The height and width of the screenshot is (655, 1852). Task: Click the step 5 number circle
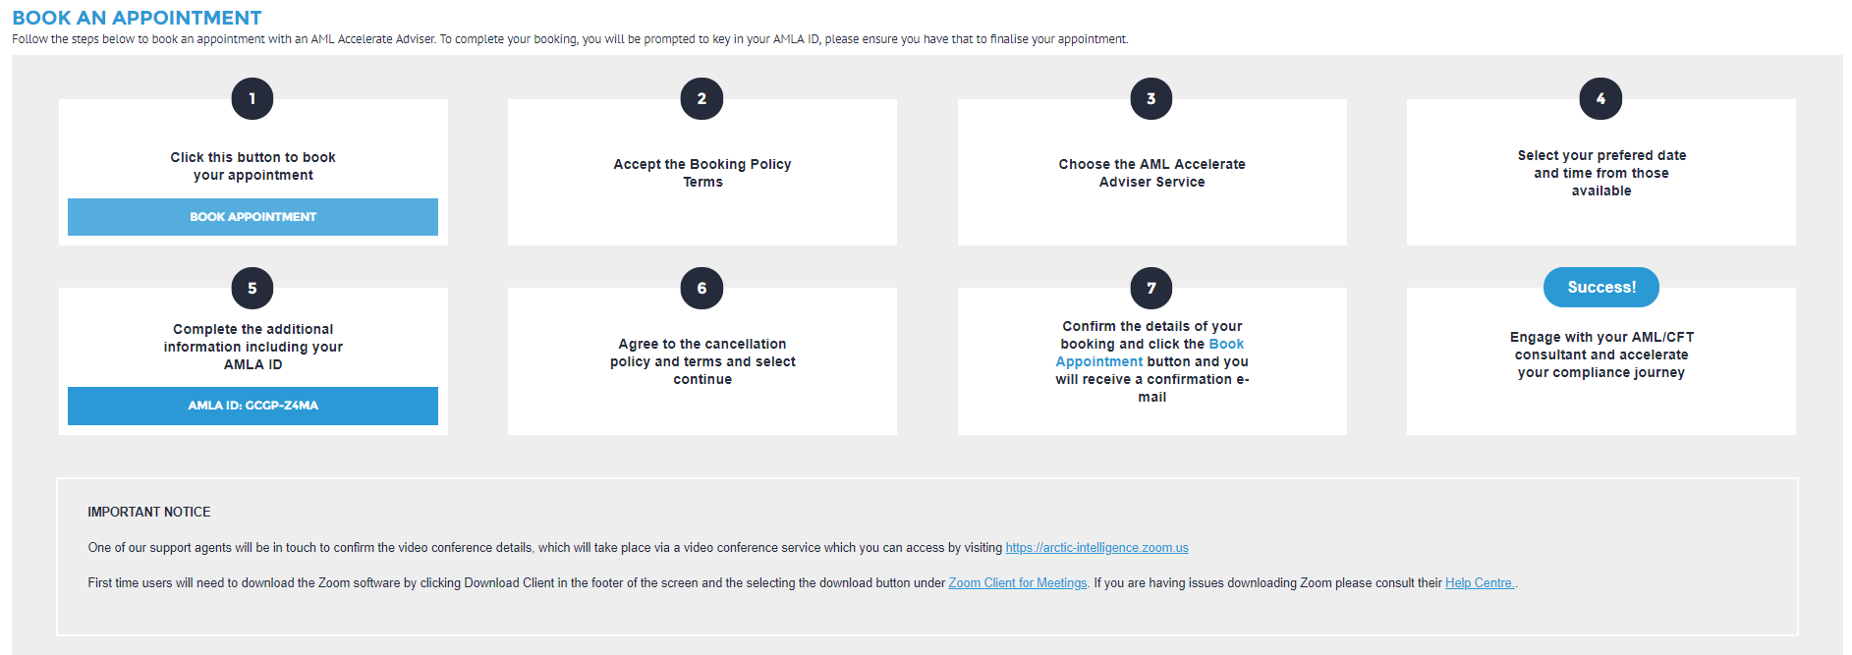pos(253,288)
